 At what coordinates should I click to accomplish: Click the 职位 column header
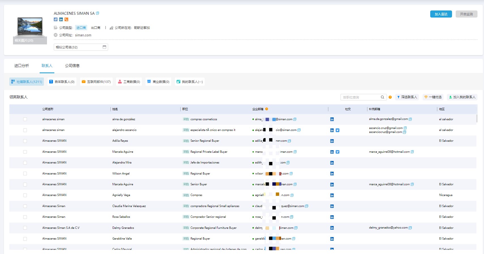coord(185,109)
